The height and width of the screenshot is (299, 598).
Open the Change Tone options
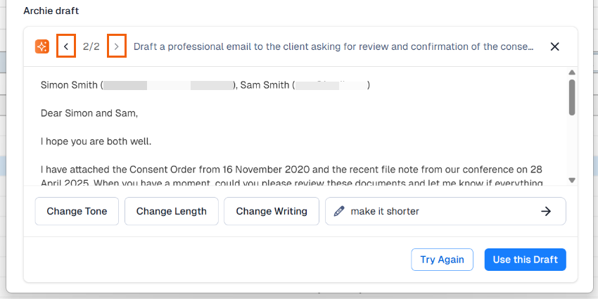[77, 211]
